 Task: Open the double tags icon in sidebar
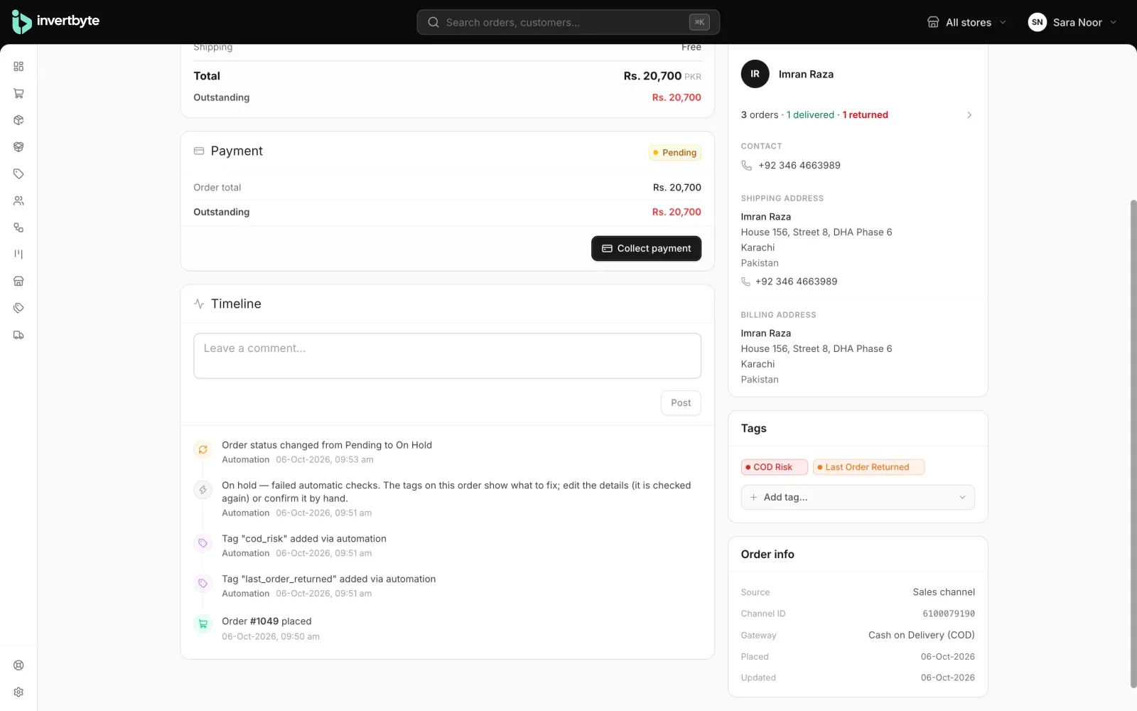click(x=18, y=308)
